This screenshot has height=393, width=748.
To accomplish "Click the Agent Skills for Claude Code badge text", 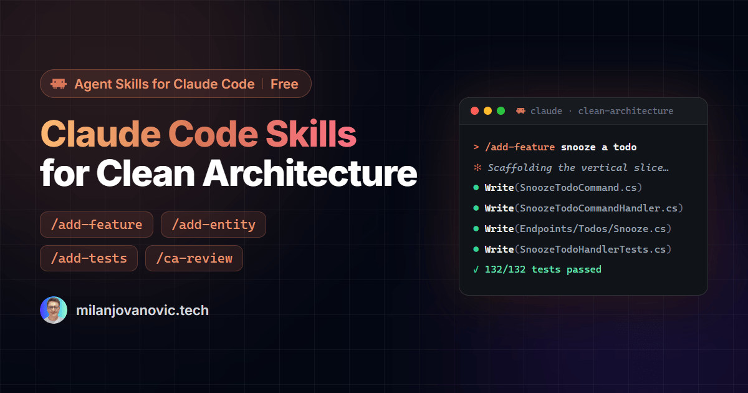I will 165,84.
